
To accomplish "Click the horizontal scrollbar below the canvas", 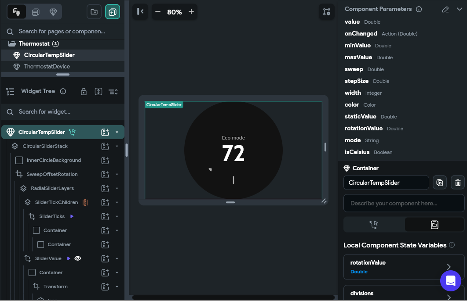I will pos(233,297).
